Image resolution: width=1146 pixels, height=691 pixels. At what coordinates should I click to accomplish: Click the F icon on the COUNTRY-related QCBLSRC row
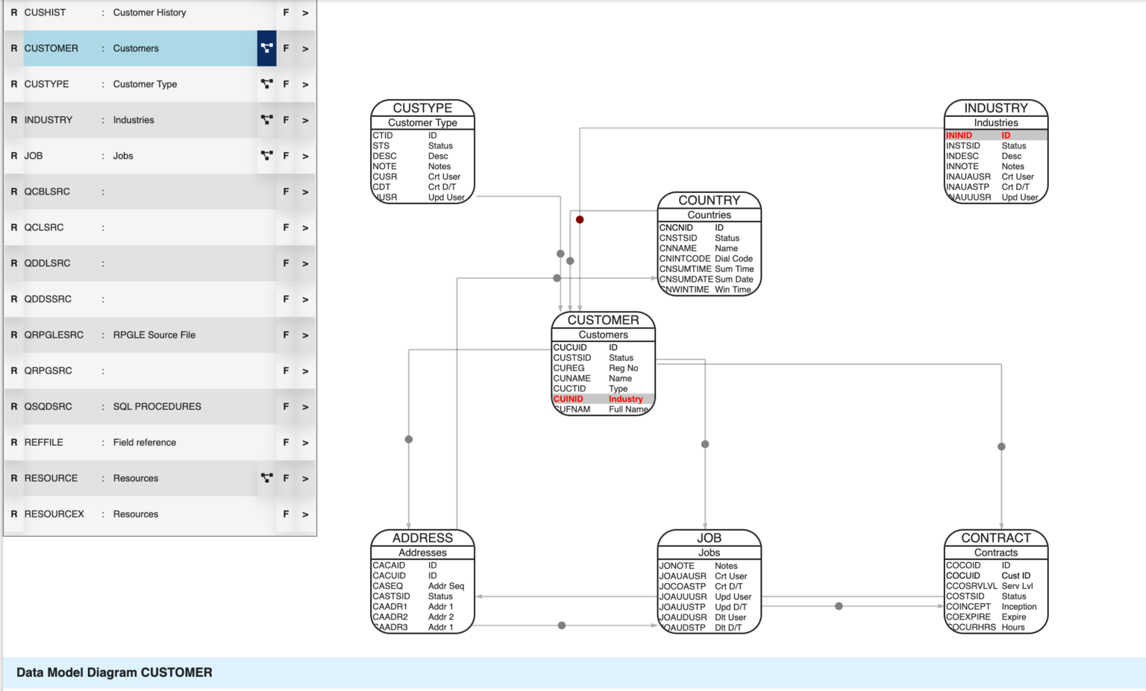285,192
